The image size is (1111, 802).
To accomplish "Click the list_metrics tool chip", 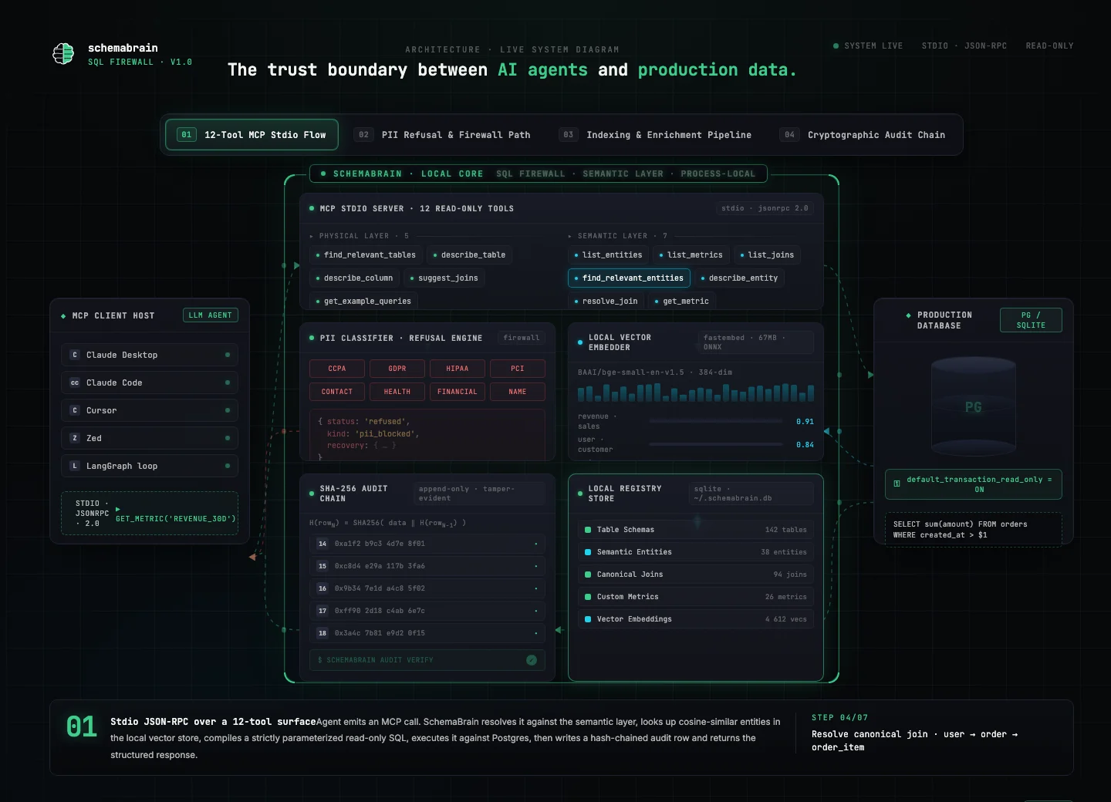I will click(x=691, y=255).
